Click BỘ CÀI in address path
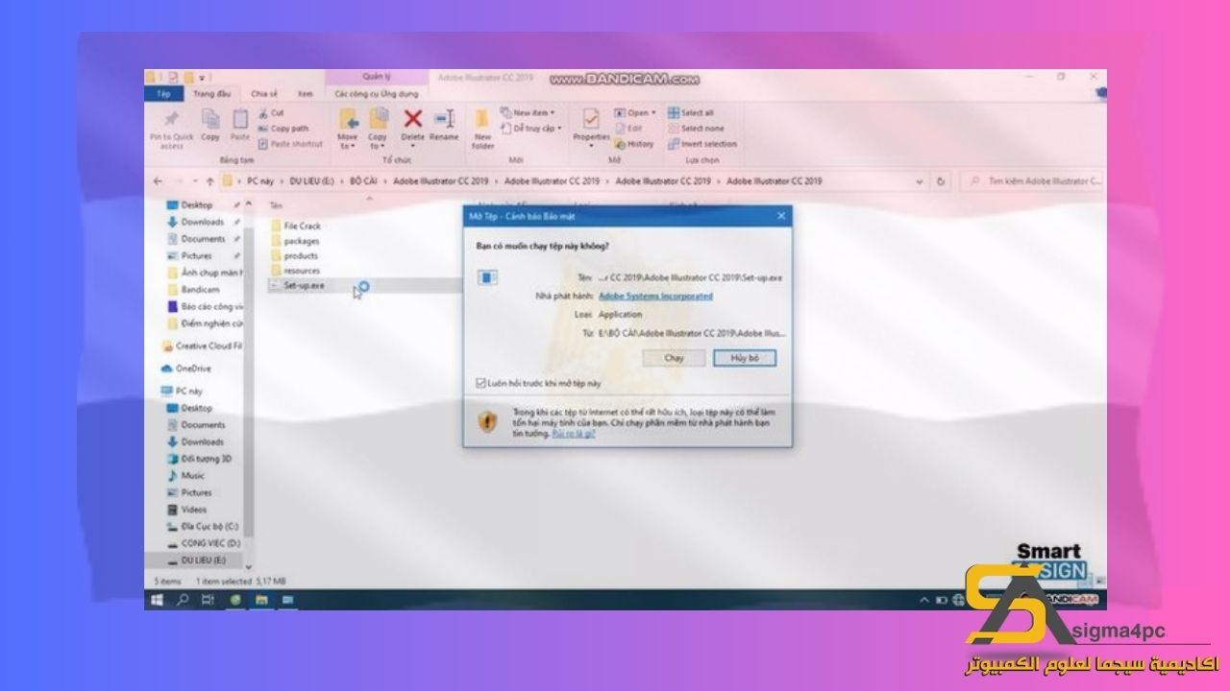The width and height of the screenshot is (1230, 691). 363,180
